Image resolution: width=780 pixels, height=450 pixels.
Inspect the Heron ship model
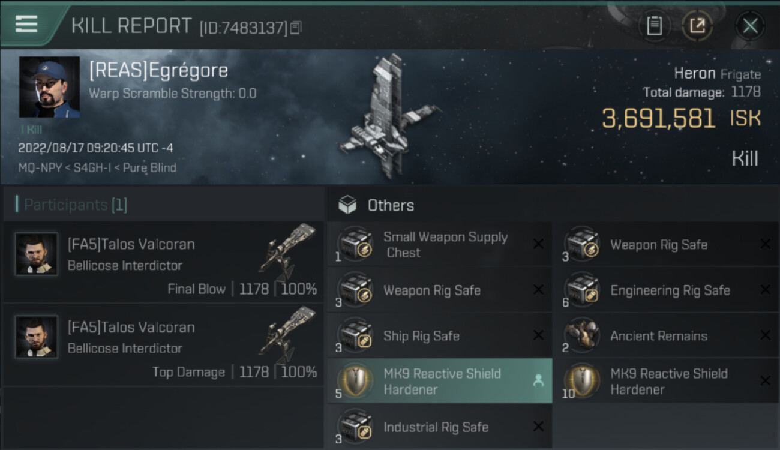coord(387,117)
